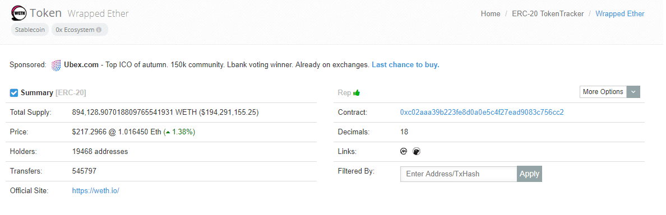Click Last chance to buy link
The image size is (666, 215).
pos(405,65)
